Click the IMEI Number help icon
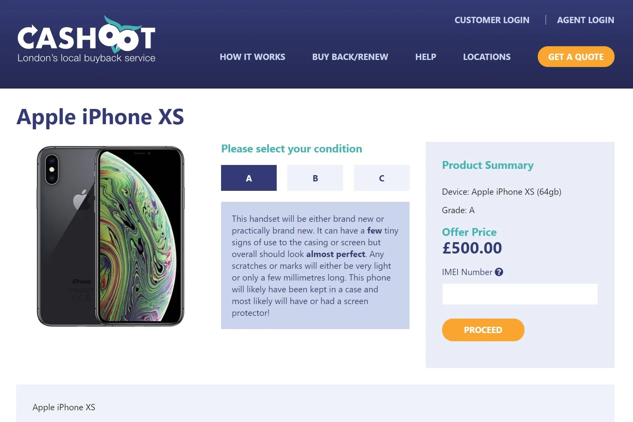Image resolution: width=633 pixels, height=422 pixels. (499, 272)
